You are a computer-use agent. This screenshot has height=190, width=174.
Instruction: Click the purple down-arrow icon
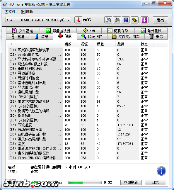click(x=144, y=20)
